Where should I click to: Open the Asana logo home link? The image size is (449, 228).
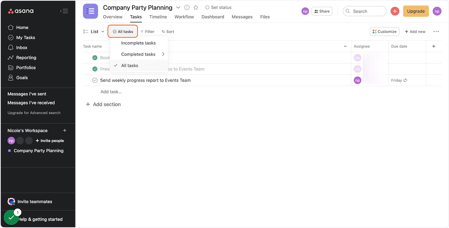[x=21, y=11]
